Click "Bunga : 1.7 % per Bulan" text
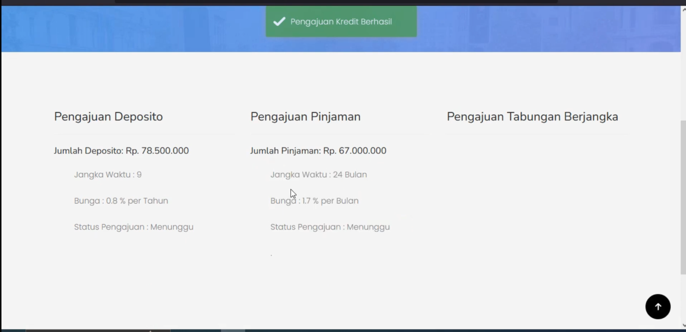Viewport: 686px width, 332px height. (x=314, y=201)
